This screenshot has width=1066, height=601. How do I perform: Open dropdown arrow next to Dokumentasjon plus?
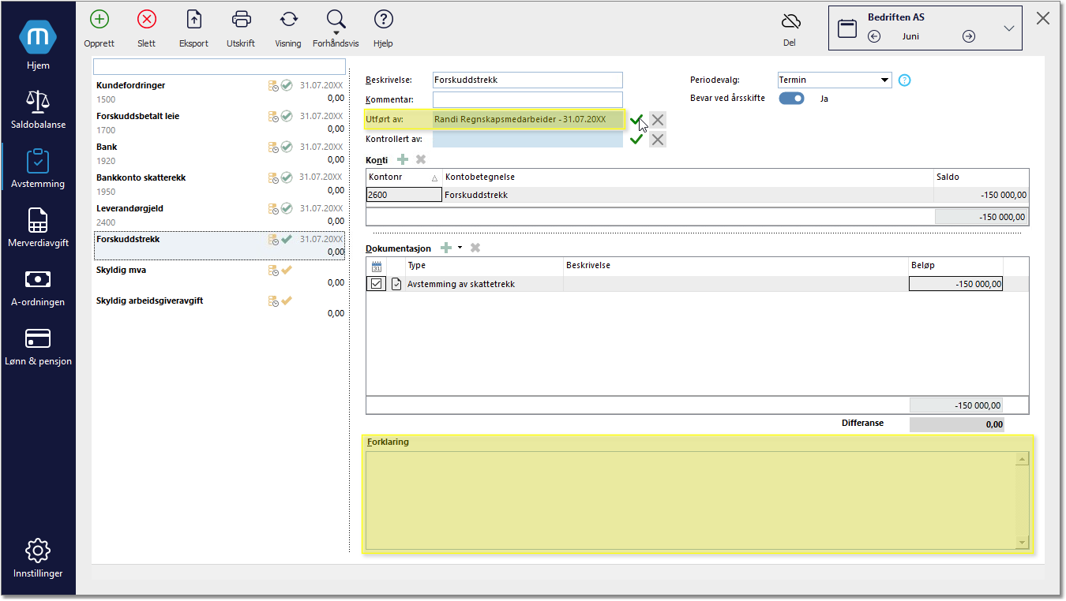(460, 248)
